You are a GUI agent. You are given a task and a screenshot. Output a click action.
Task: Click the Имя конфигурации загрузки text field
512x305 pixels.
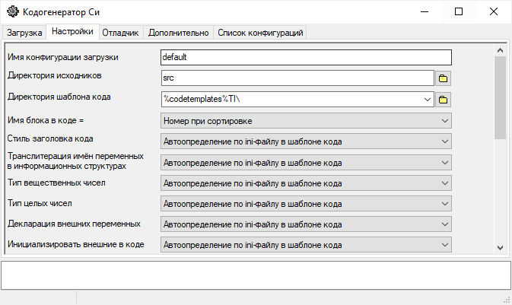(x=306, y=57)
